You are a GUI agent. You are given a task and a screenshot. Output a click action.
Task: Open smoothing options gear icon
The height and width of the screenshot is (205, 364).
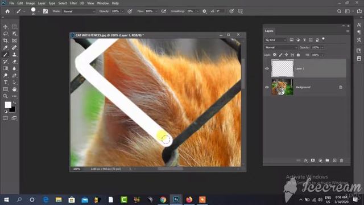point(204,11)
